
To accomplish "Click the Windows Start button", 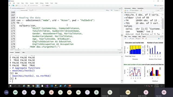I will [x=11, y=86].
